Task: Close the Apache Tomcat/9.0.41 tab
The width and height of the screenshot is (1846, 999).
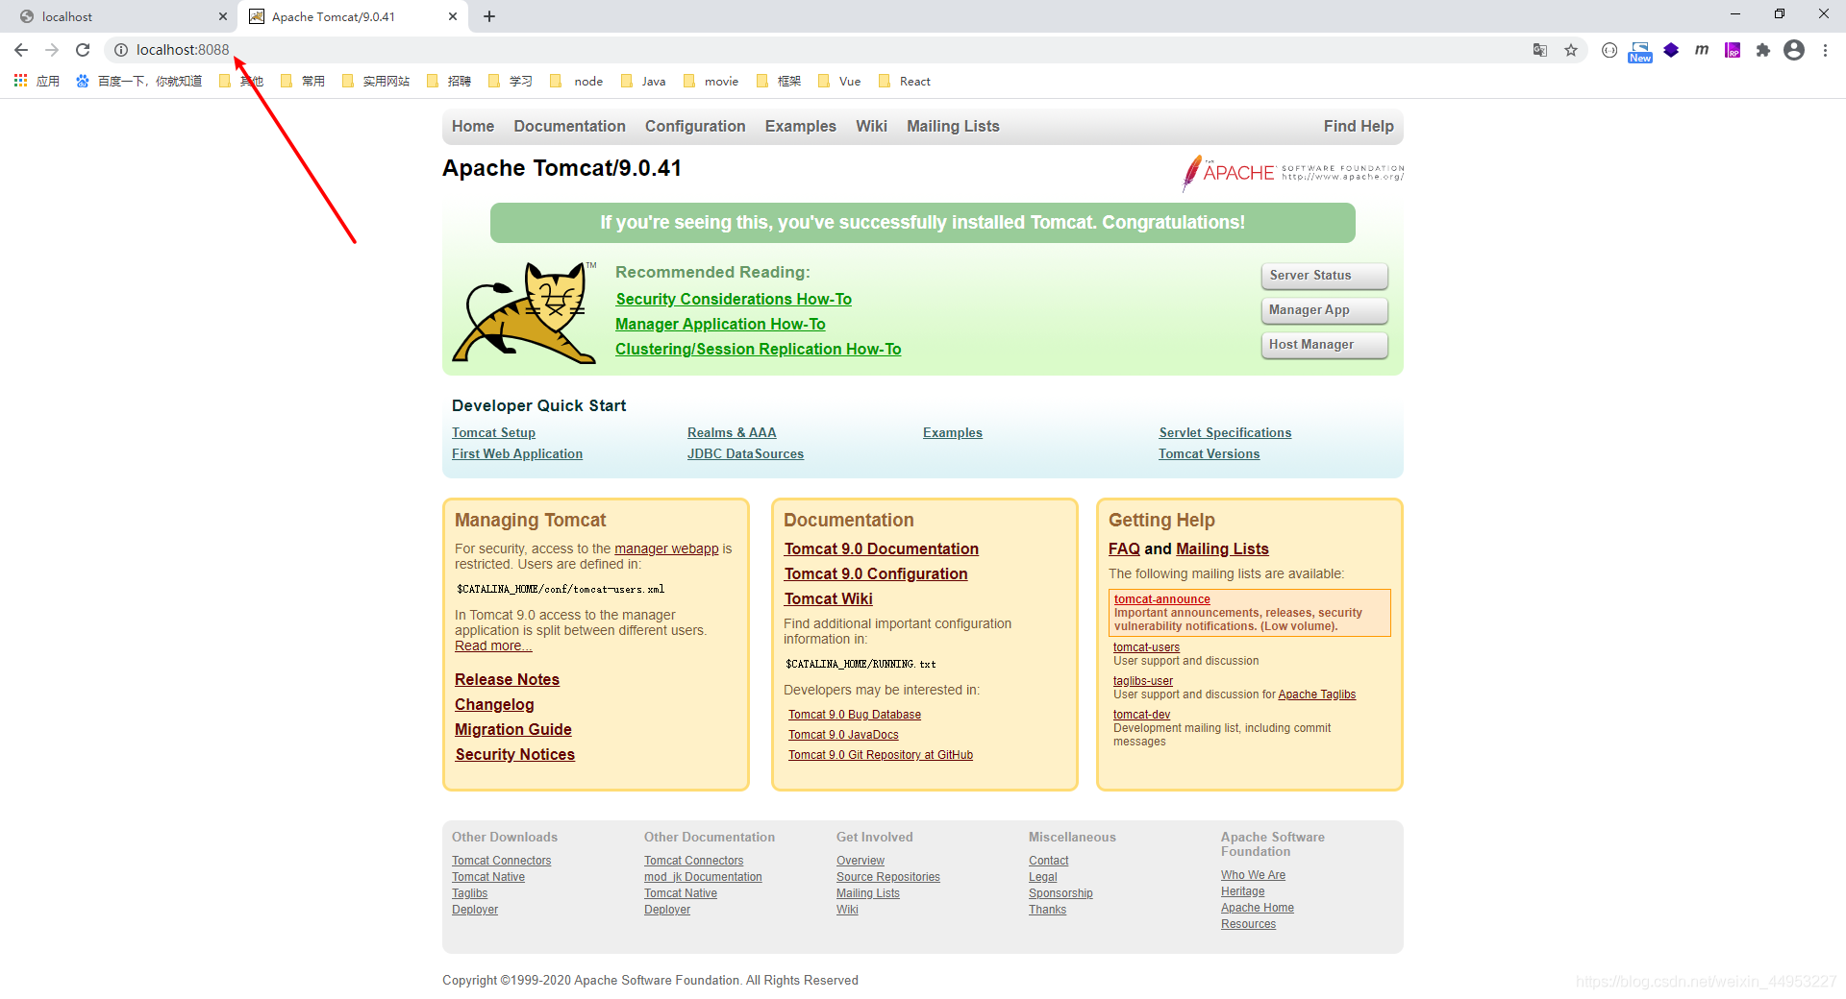Action: (x=454, y=16)
